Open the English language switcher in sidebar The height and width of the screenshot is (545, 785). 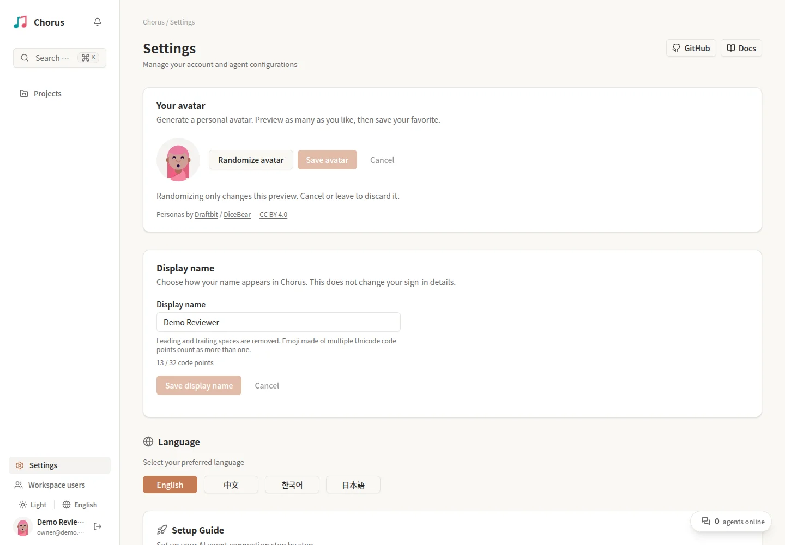80,505
